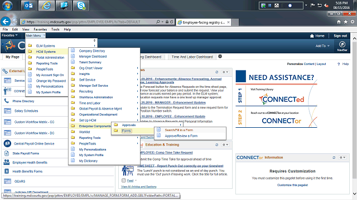Click the Health Benefits Forms icon
This screenshot has width=357, height=200.
pyautogui.click(x=7, y=171)
